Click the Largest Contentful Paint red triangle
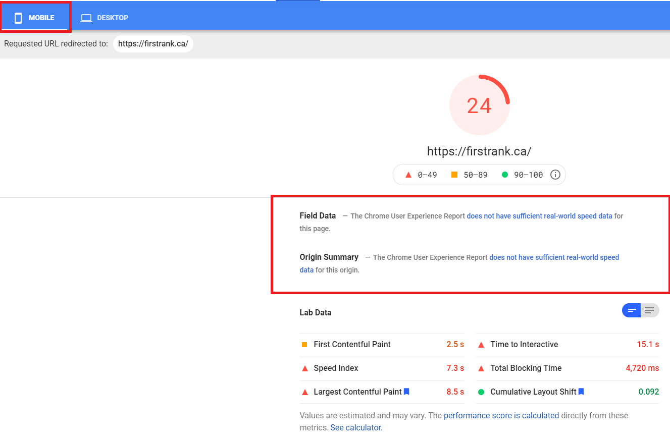This screenshot has height=441, width=670. (304, 392)
